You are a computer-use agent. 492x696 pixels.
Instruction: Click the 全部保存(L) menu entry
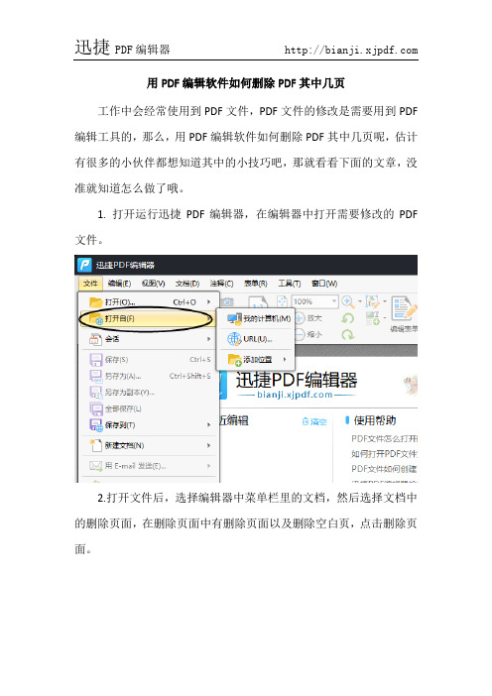tap(149, 408)
